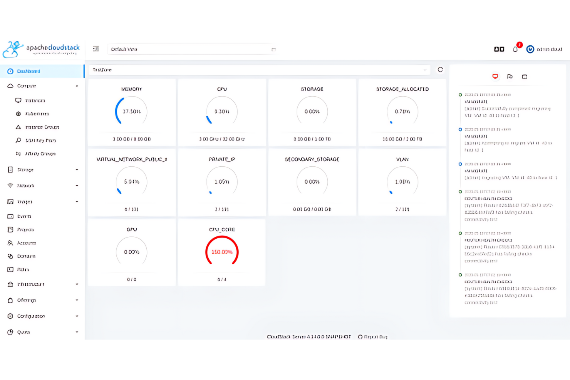Expand the Infrastructure section arrow
This screenshot has height=380, width=570.
[77, 284]
